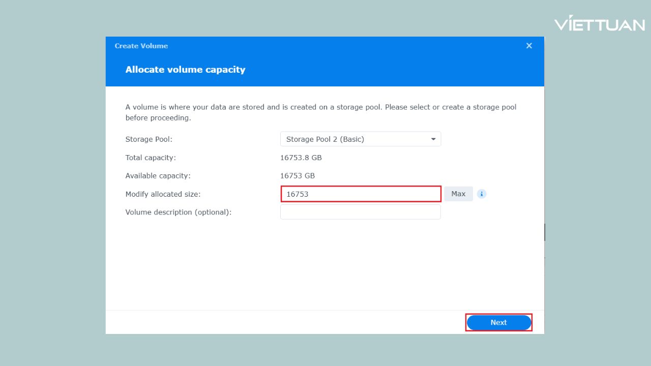Click the info icon beside the Max button
The image size is (651, 366).
(481, 194)
